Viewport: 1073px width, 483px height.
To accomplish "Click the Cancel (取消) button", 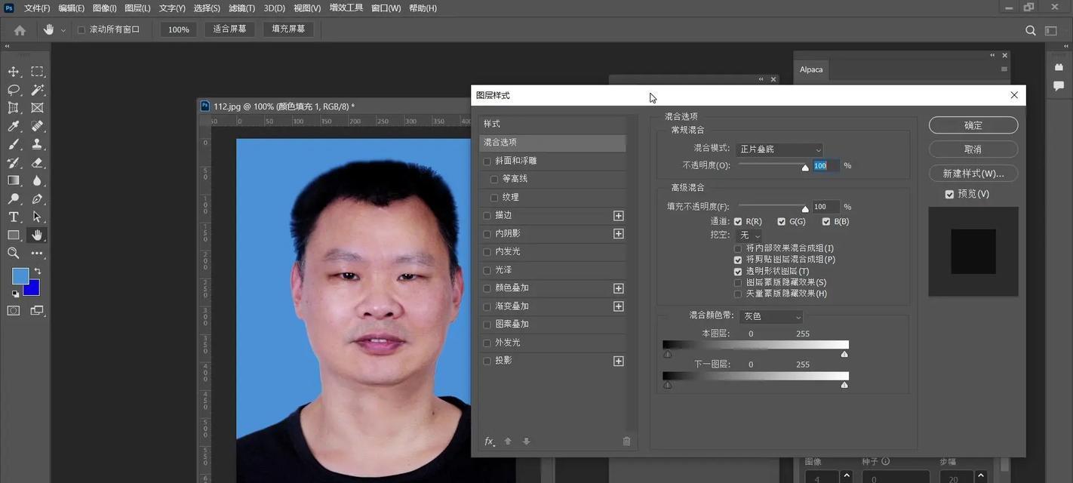I will pos(973,149).
